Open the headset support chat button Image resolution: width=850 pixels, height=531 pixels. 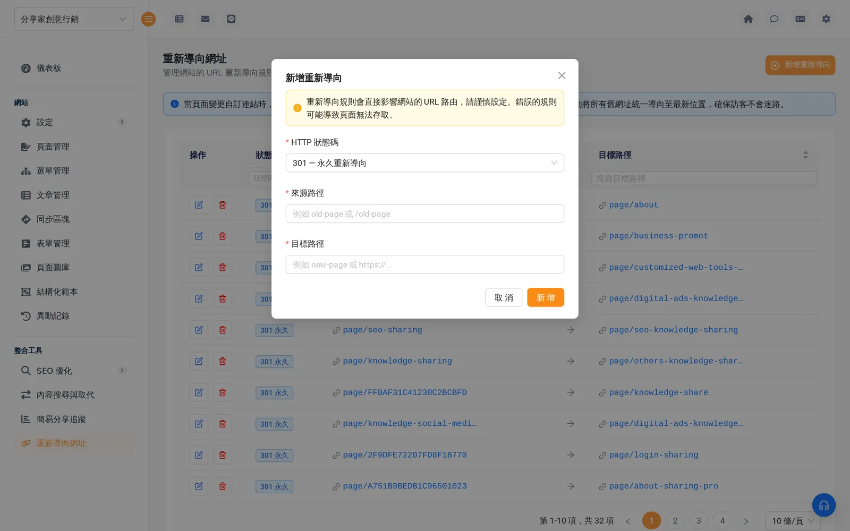point(823,505)
